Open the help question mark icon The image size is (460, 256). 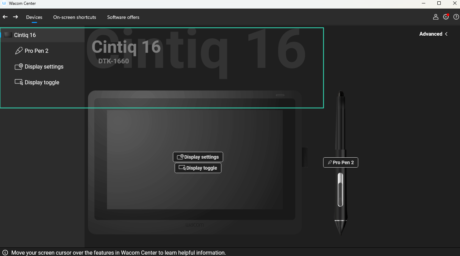tap(456, 17)
